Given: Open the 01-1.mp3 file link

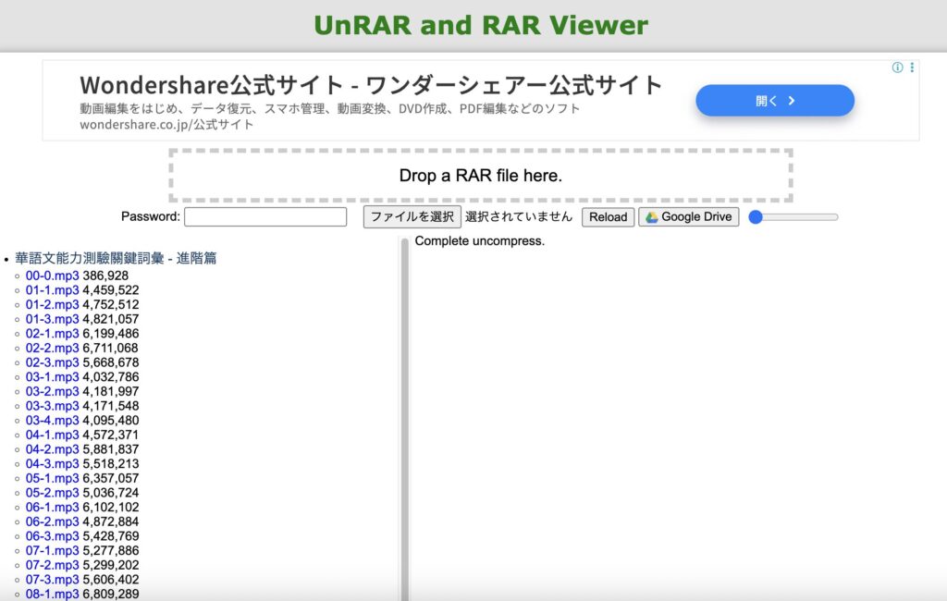Looking at the screenshot, I should point(52,290).
